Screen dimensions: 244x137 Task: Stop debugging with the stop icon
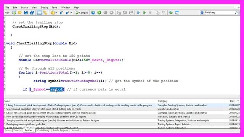point(111,13)
